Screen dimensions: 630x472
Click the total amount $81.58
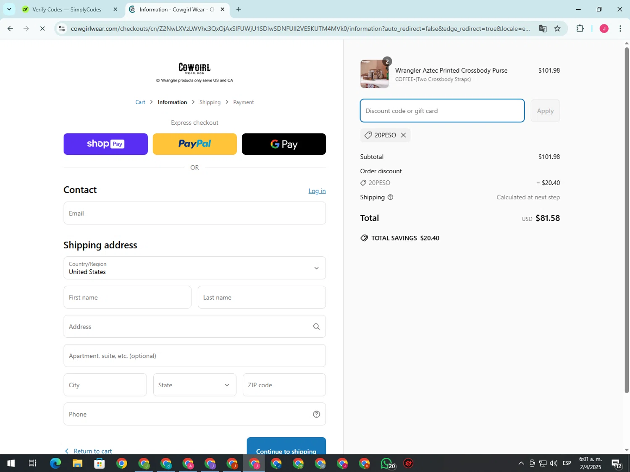pos(548,218)
